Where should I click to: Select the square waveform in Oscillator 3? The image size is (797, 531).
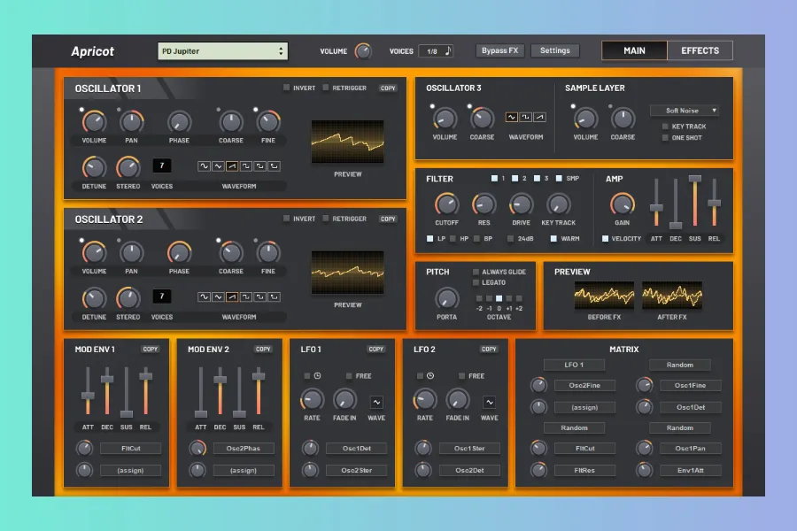click(x=526, y=117)
